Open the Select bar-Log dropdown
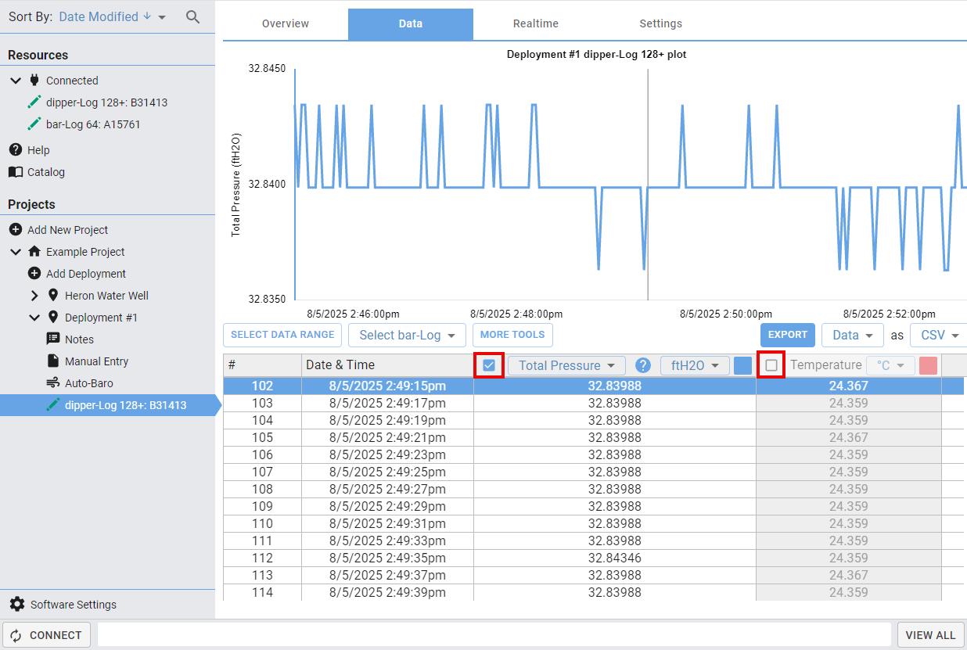Image resolution: width=967 pixels, height=650 pixels. (407, 335)
